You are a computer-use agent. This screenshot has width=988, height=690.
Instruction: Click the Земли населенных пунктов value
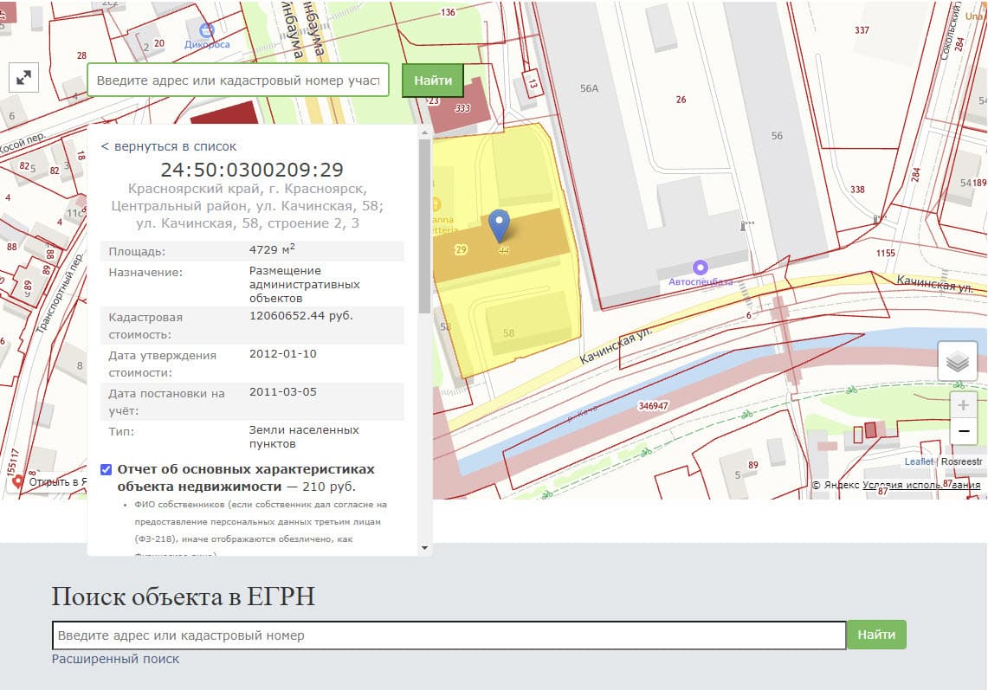coord(304,436)
